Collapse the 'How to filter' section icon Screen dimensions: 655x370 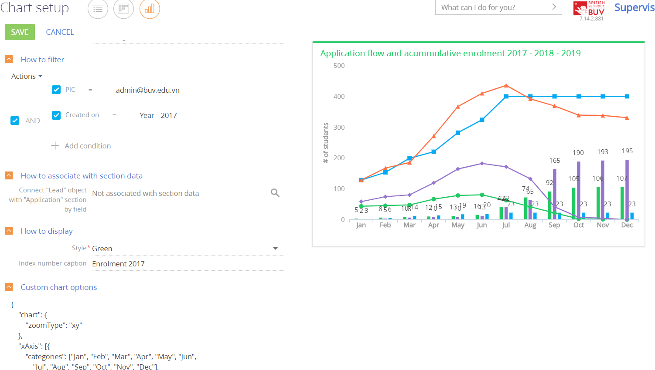(9, 59)
